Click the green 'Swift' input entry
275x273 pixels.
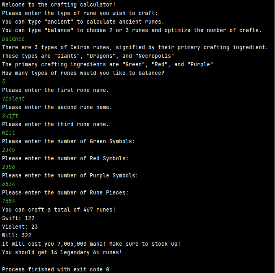pos(10,116)
